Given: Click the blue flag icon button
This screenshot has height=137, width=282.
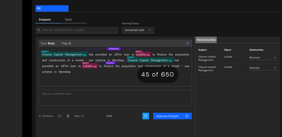Looking at the screenshot, I should (146, 116).
